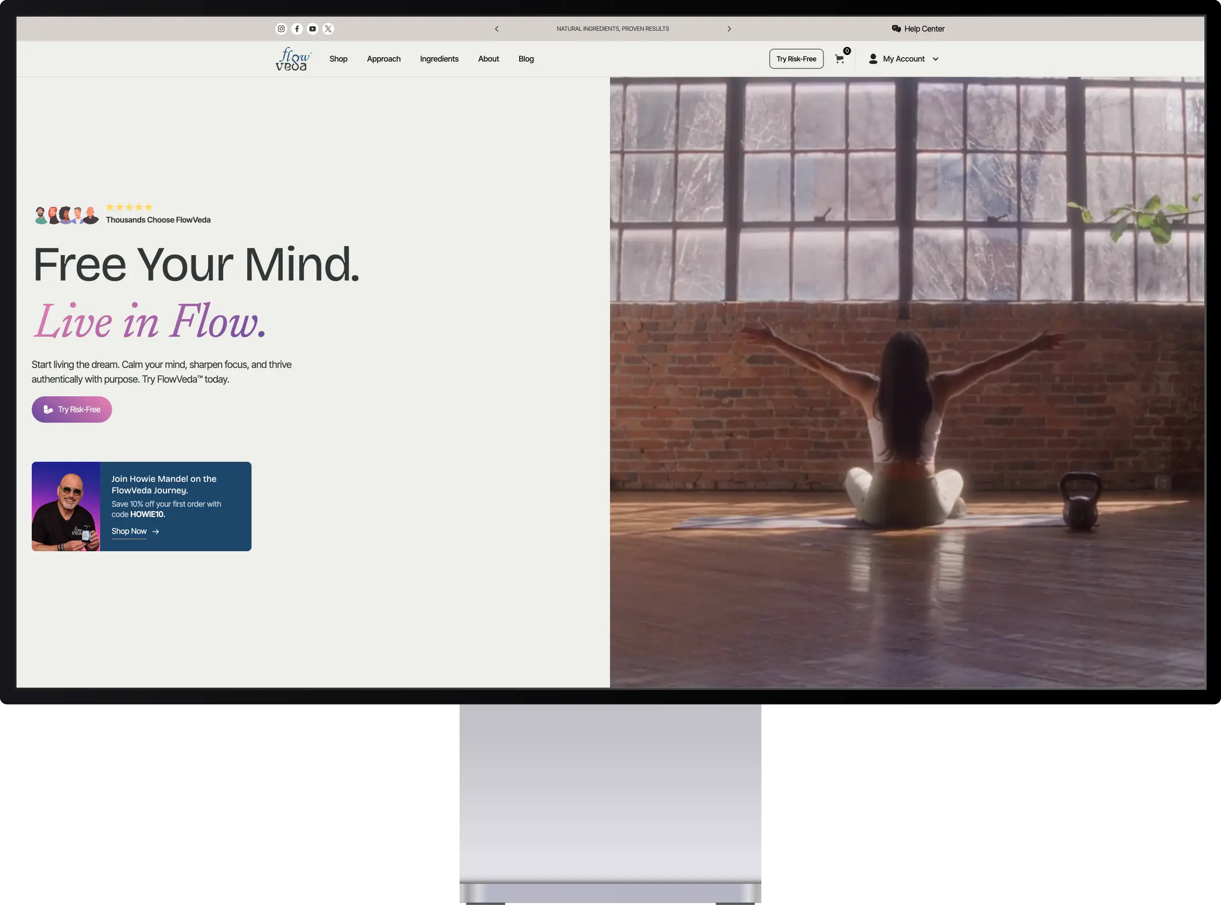Show next announcement with right chevron
The width and height of the screenshot is (1221, 905).
[729, 29]
